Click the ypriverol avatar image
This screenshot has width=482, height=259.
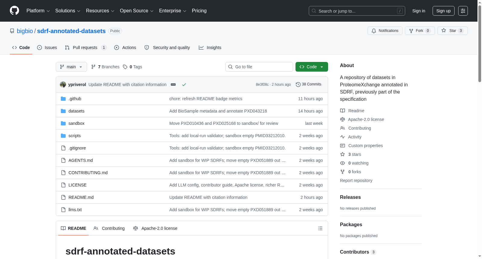coord(63,85)
